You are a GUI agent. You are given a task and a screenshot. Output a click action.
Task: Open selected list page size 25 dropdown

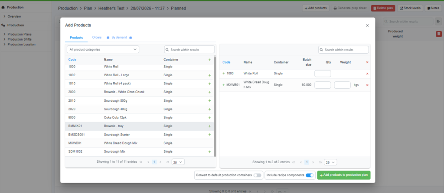tap(330, 162)
